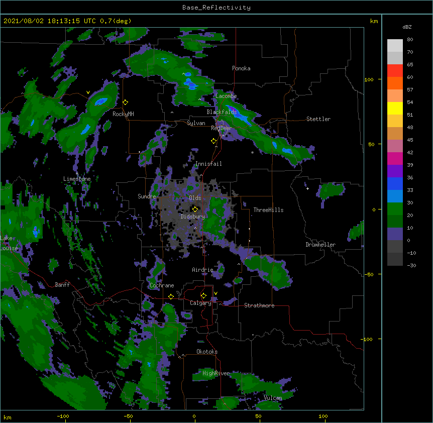
Task: Click the red 60-65 dBZ legend swatch
Action: [x=395, y=70]
